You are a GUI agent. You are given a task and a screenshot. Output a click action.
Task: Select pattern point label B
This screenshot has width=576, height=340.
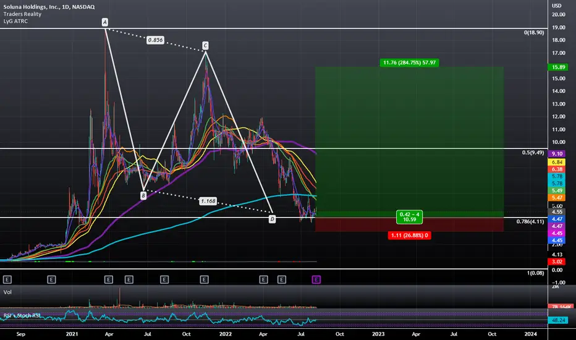coord(143,195)
